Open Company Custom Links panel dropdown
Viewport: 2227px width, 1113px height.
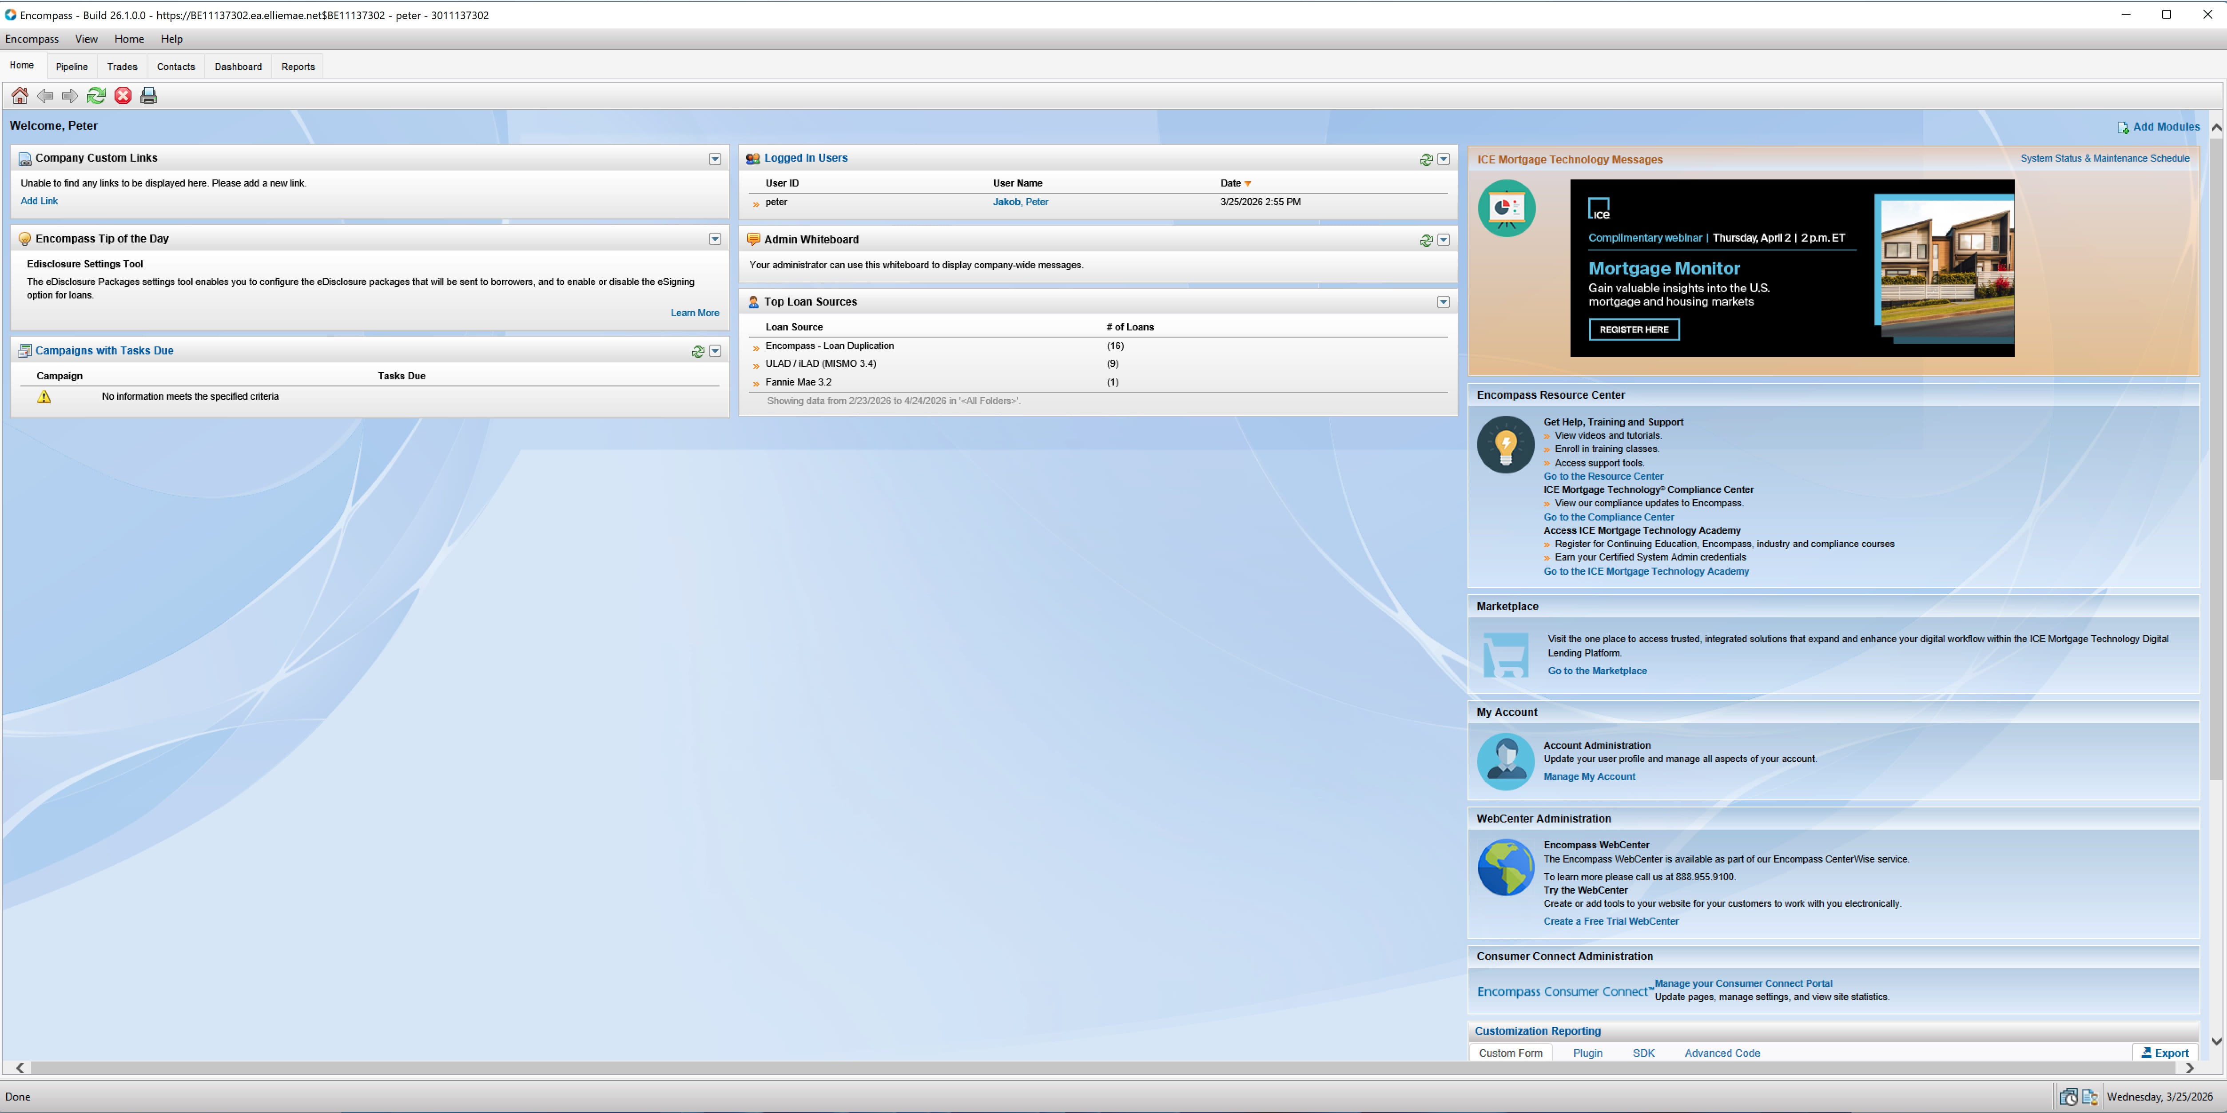715,159
